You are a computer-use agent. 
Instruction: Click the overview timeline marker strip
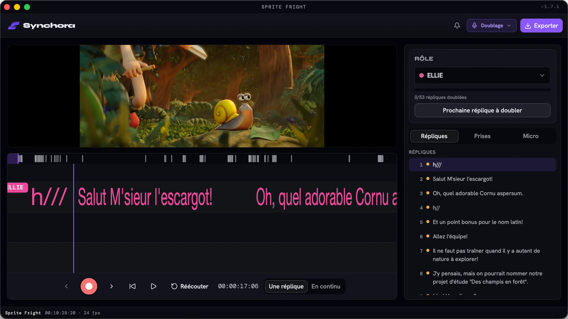tap(202, 159)
